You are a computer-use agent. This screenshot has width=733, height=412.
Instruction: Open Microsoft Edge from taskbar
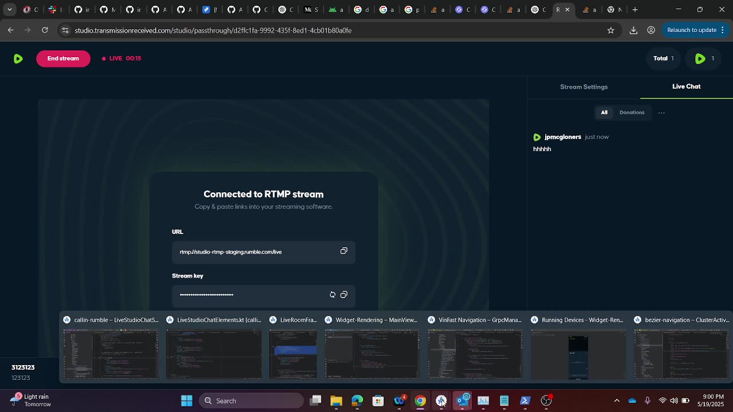pyautogui.click(x=357, y=401)
